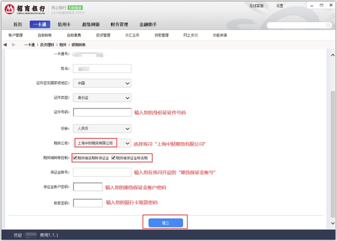Switch to the 信用卡 tab
This screenshot has width=337, height=241.
(64, 24)
